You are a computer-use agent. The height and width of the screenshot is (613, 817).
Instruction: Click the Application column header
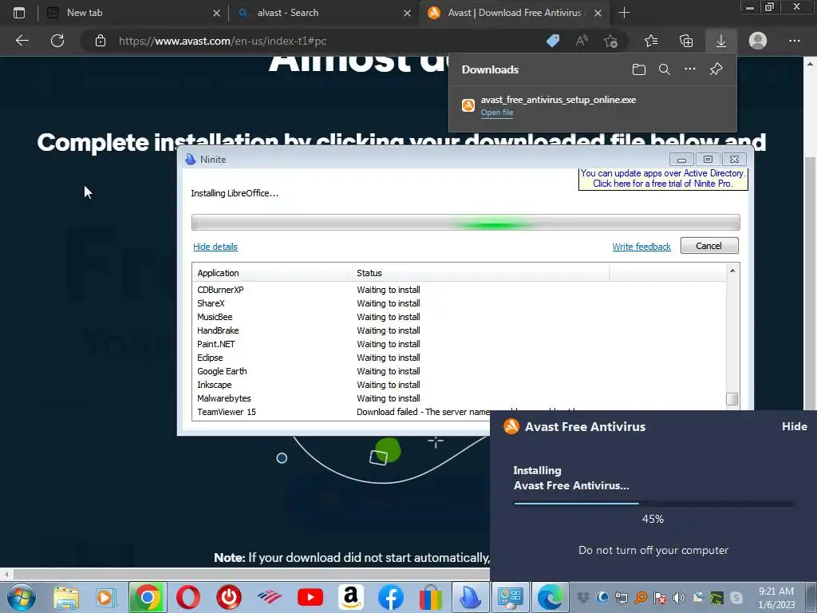coord(272,273)
